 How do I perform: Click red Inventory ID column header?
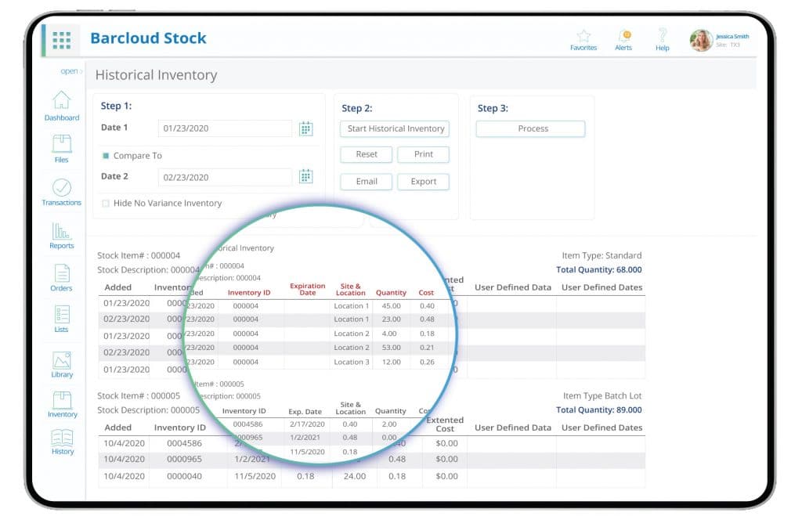pos(249,293)
